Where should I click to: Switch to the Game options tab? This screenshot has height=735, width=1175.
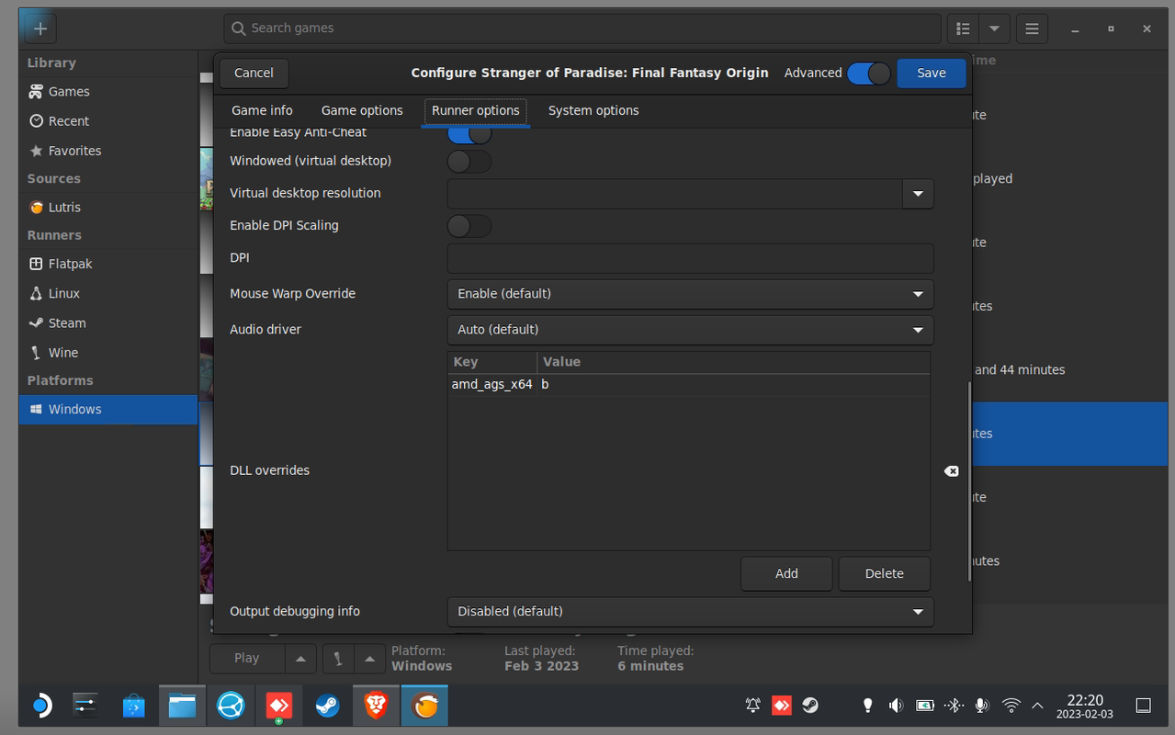(x=362, y=110)
